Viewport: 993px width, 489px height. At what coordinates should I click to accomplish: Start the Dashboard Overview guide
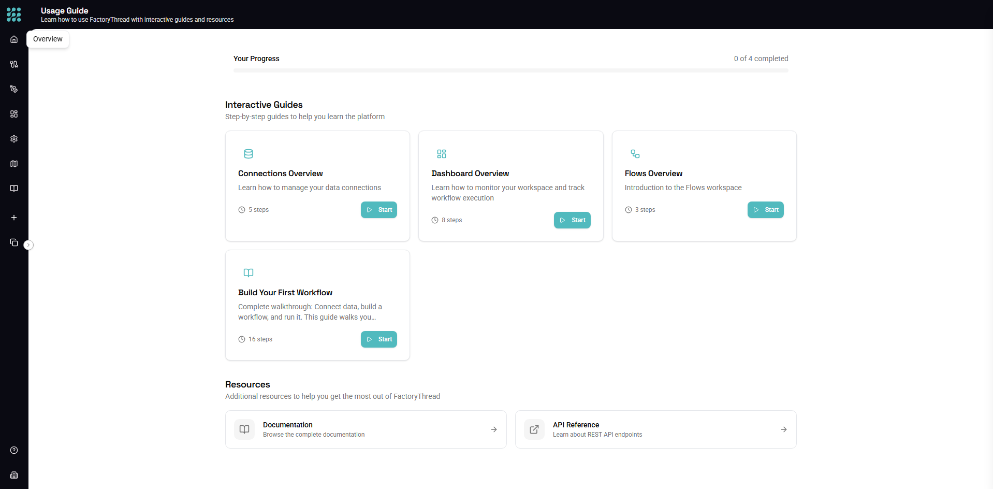click(572, 220)
